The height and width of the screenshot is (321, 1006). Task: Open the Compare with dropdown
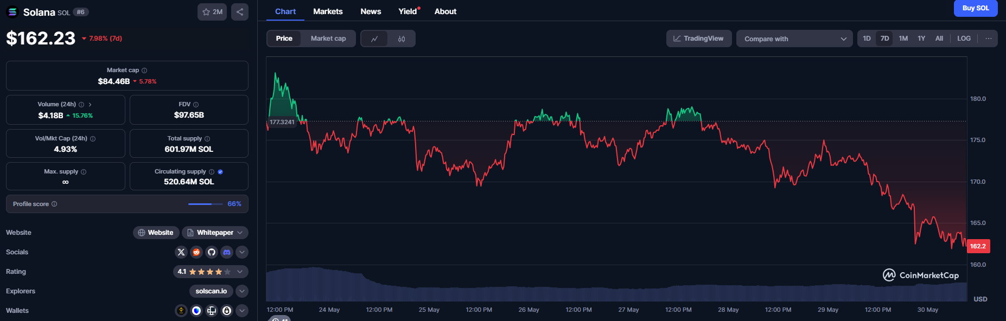pos(794,38)
